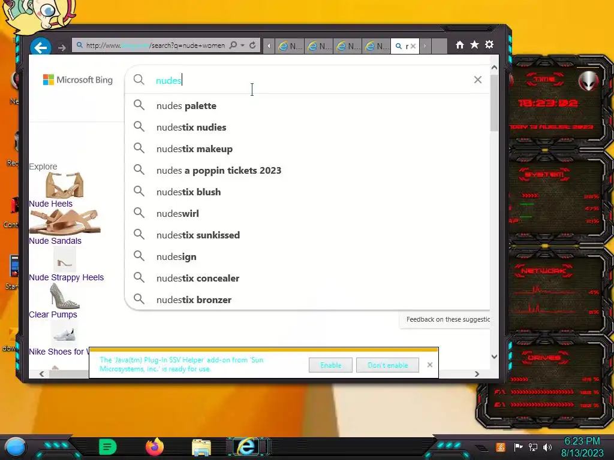Select suggestion 'nudestix concealer'
The image size is (614, 460).
307,278
